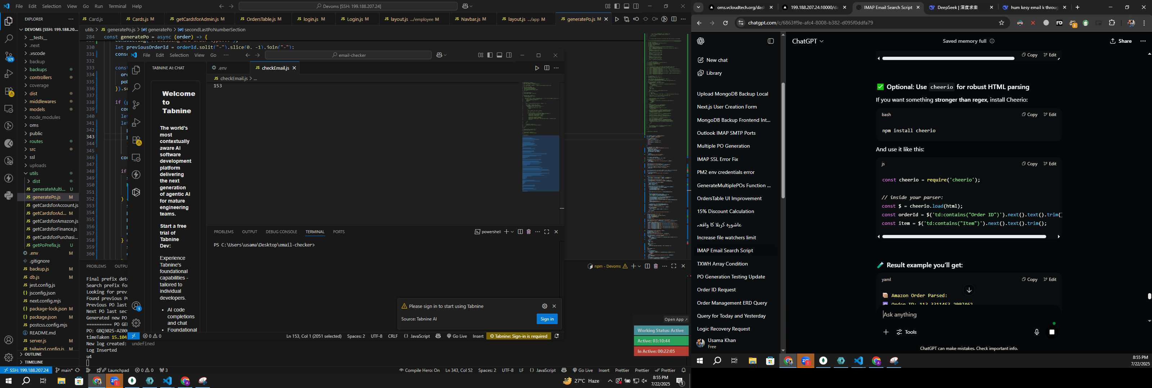Open ChatGPT Tools button

click(x=906, y=332)
